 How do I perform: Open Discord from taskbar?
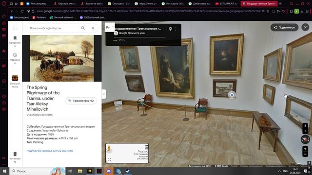pyautogui.click(x=109, y=171)
